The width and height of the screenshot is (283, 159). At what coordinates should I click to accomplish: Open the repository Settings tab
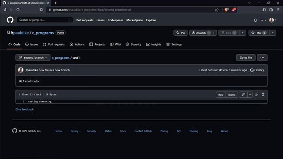[174, 44]
